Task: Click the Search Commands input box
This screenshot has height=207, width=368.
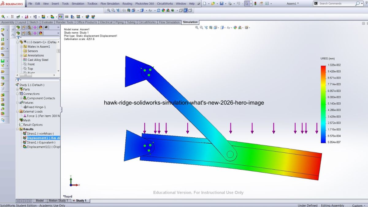Action: click(336, 4)
